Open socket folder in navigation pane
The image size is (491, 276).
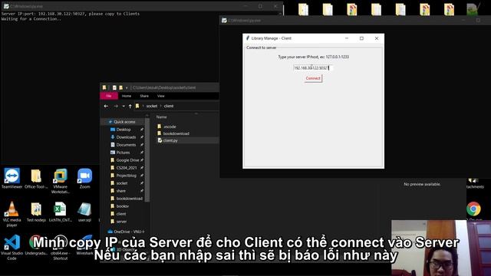pyautogui.click(x=122, y=183)
